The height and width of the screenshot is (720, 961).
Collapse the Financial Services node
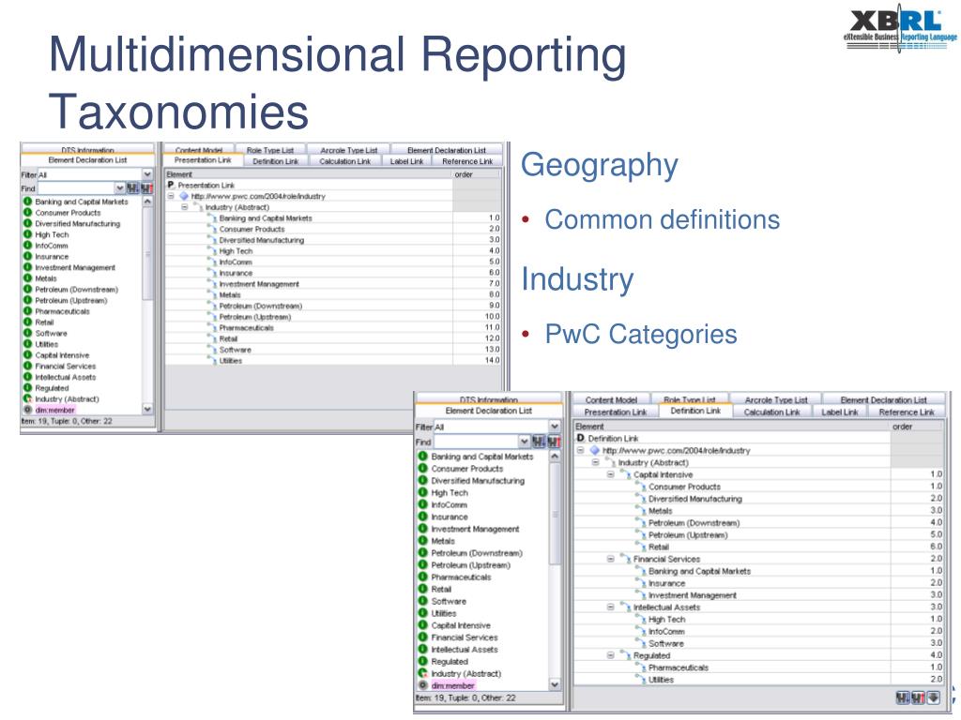point(610,559)
